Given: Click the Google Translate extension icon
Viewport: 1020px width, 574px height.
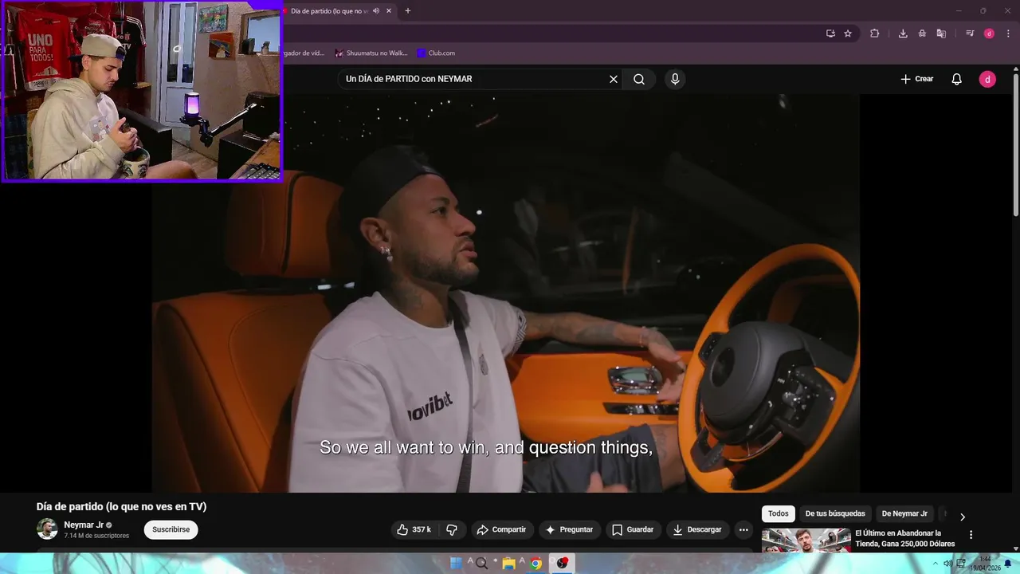Looking at the screenshot, I should pos(941,33).
